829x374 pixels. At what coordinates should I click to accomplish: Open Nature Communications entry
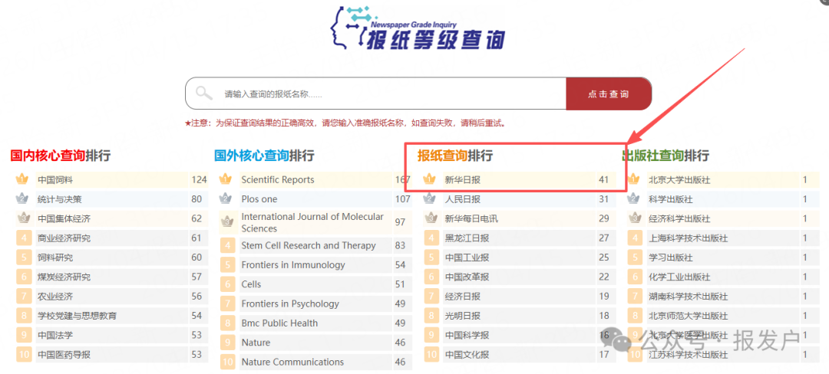click(x=292, y=362)
